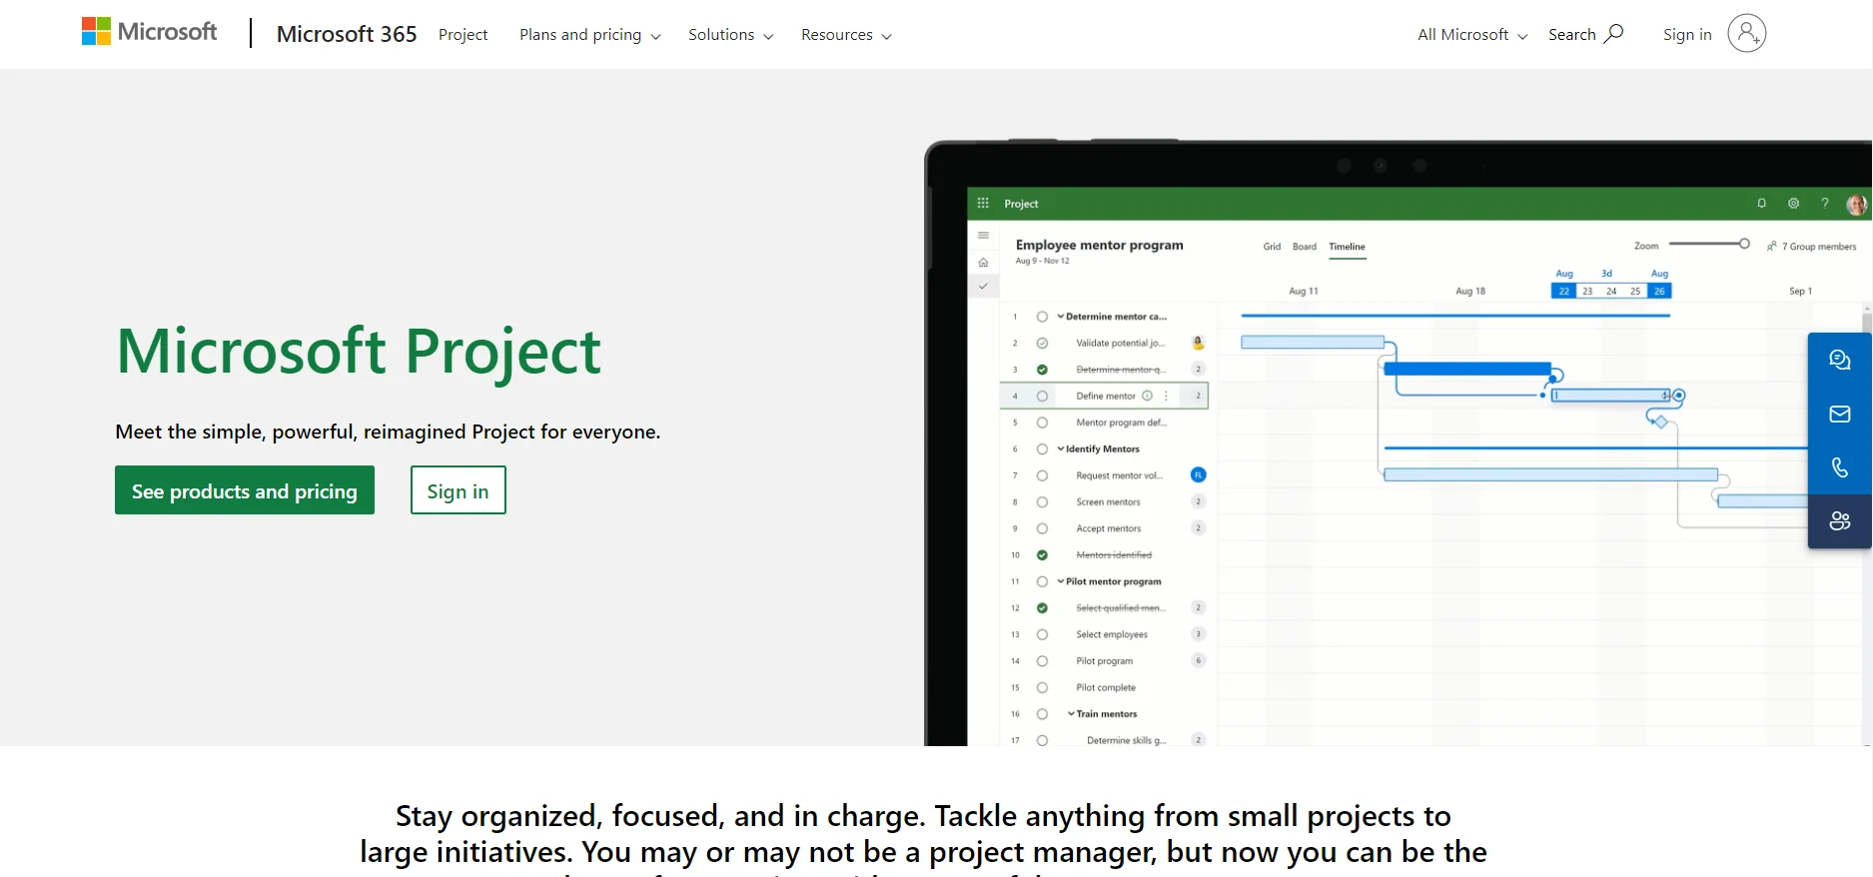Select the Aug 22 date marker
The image size is (1873, 877).
1563,291
